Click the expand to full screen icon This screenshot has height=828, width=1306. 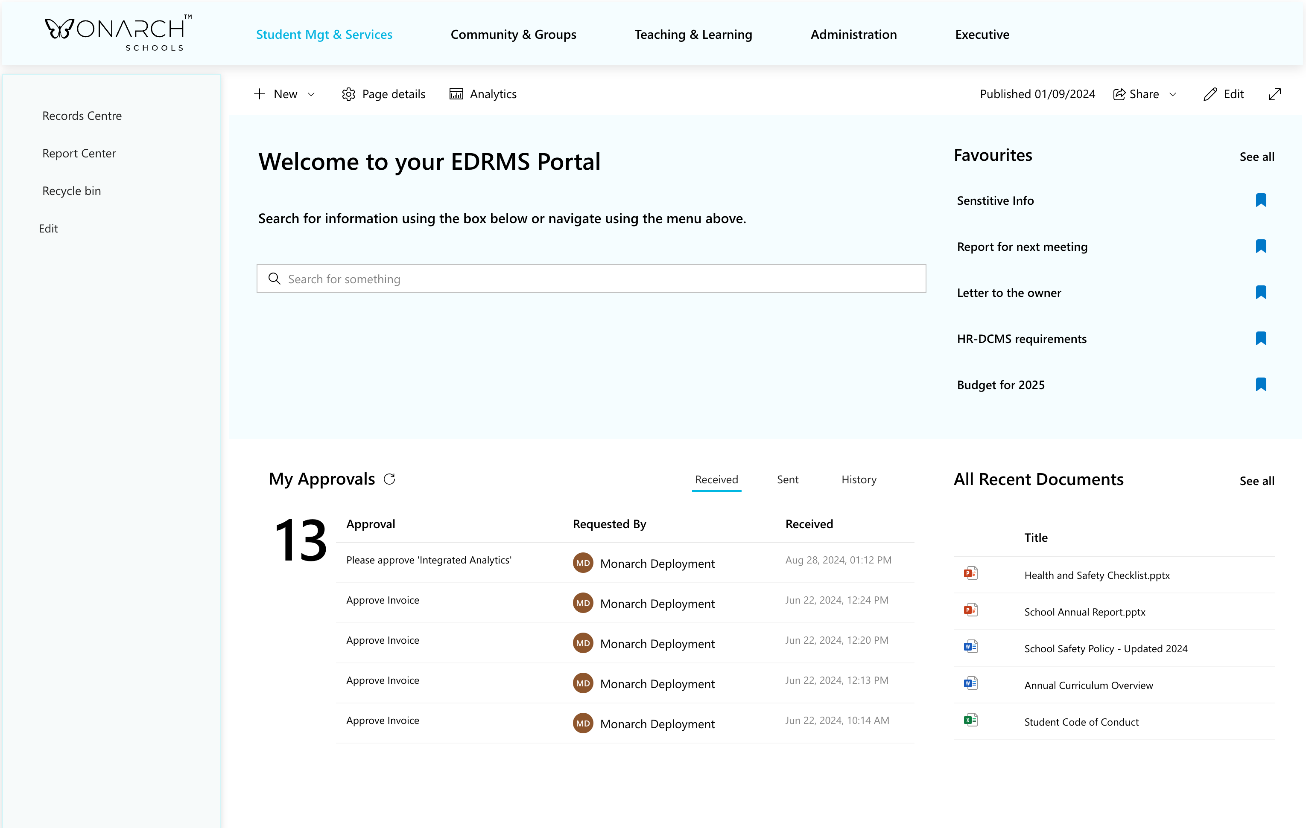click(1274, 94)
